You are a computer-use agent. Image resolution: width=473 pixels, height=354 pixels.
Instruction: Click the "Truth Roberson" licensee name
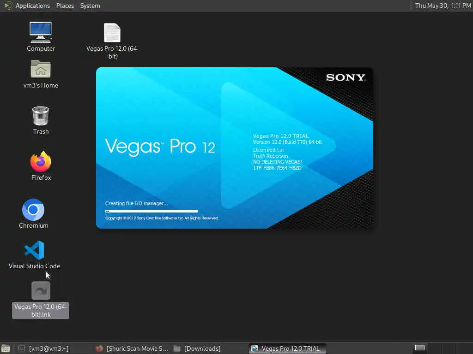tap(270, 156)
